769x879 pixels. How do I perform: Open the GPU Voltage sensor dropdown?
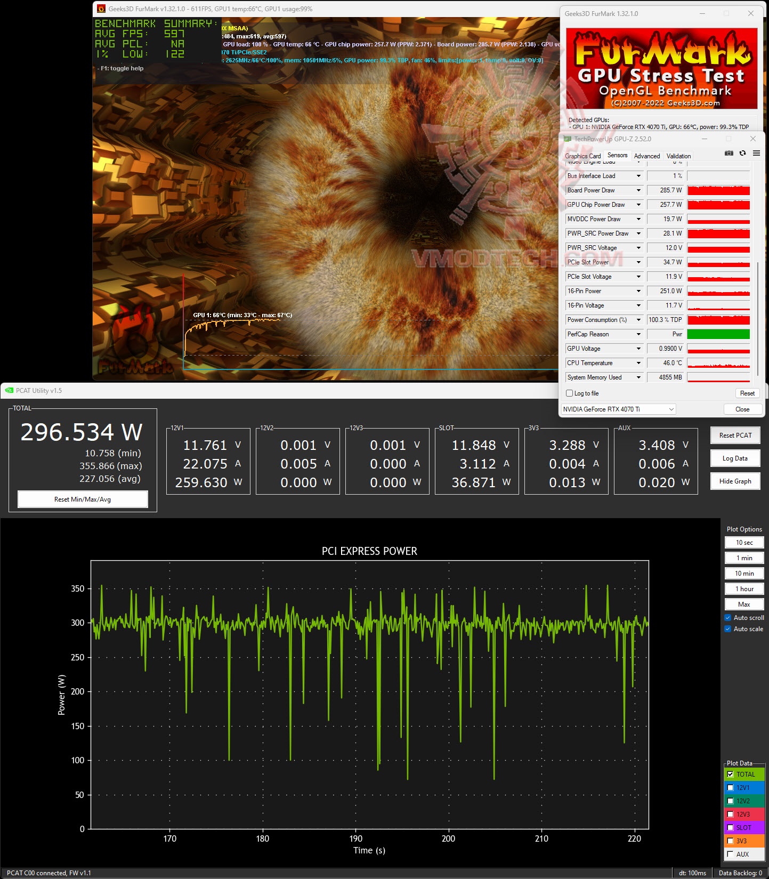[x=638, y=349]
